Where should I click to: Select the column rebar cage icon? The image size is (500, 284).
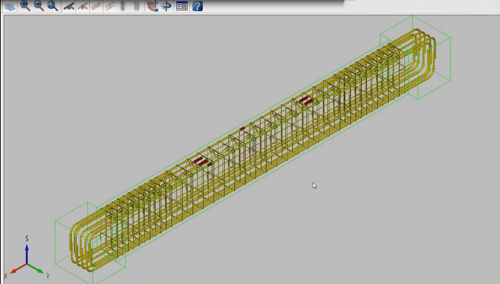pyautogui.click(x=137, y=6)
